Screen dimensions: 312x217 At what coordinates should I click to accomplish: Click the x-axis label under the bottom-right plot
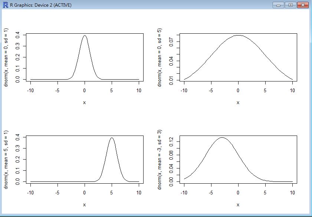pyautogui.click(x=238, y=205)
